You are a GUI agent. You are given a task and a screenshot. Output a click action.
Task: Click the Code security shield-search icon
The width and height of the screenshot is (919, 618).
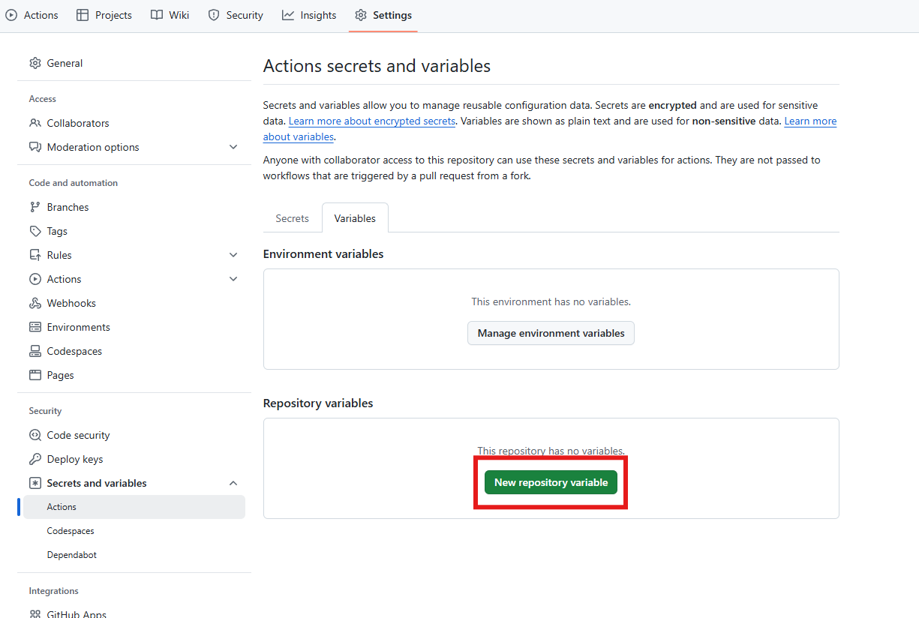(x=35, y=435)
